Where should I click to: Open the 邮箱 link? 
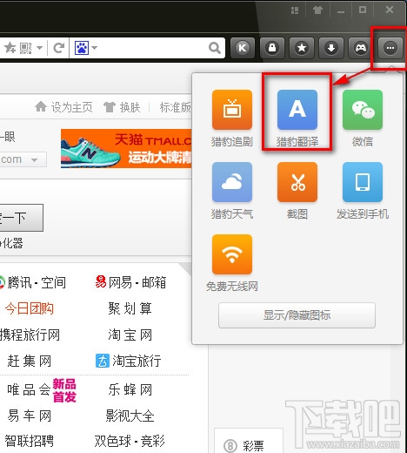click(x=154, y=282)
